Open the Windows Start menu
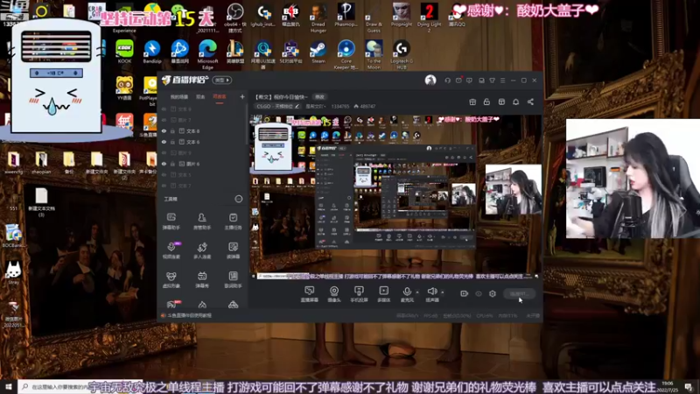Image resolution: width=700 pixels, height=394 pixels. point(9,386)
